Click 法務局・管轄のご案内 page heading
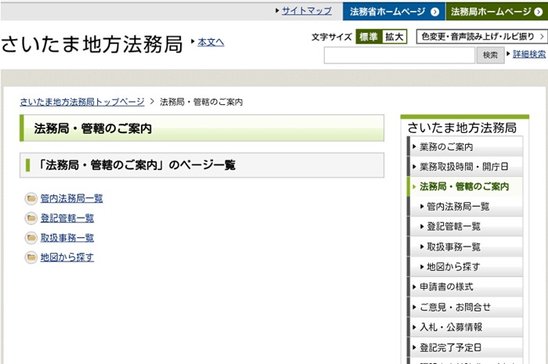 pos(93,128)
